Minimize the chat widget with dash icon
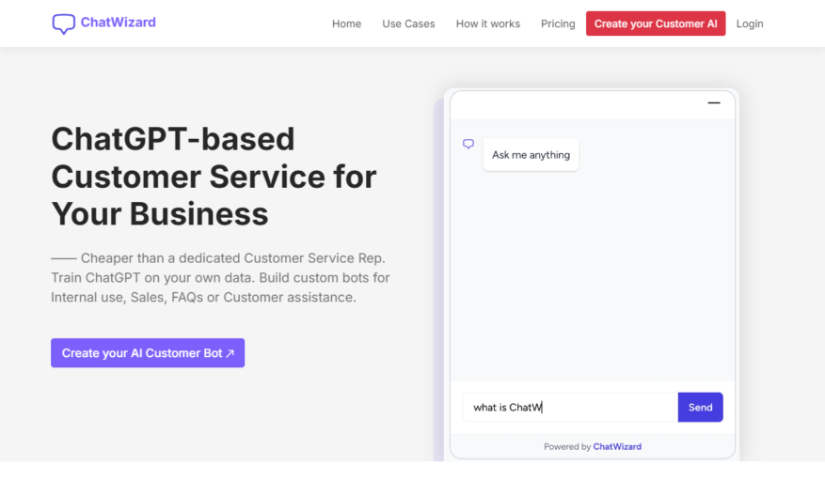This screenshot has height=496, width=825. 714,103
